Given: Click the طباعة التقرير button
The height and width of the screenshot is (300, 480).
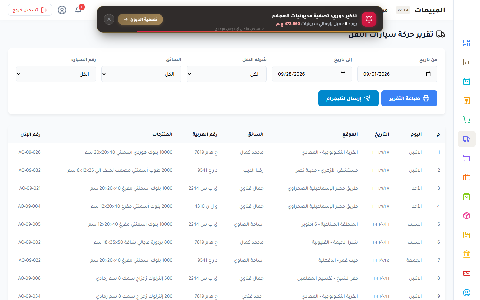Looking at the screenshot, I should [409, 98].
